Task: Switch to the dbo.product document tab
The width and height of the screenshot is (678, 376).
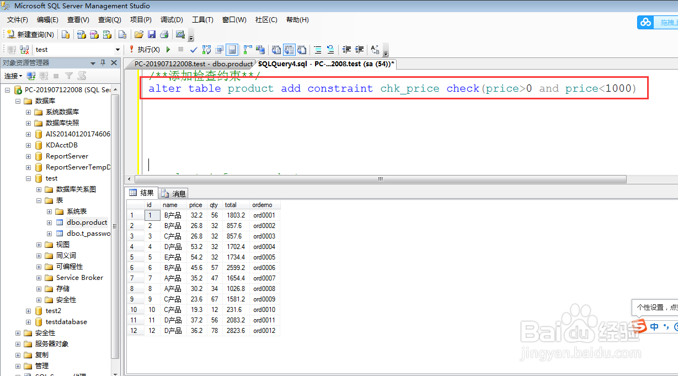Action: click(x=193, y=64)
